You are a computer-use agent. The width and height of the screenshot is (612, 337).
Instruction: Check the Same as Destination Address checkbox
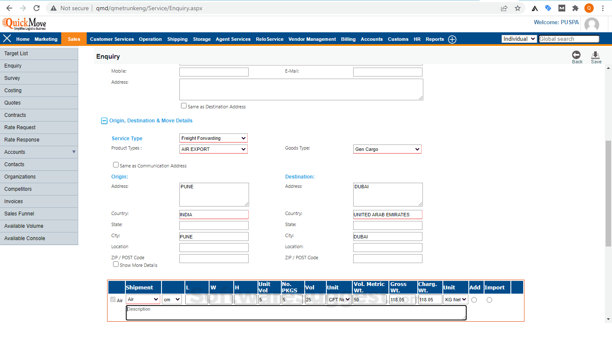184,105
